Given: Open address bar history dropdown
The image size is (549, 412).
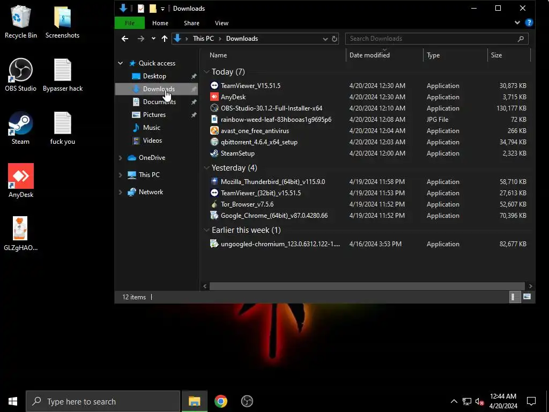Looking at the screenshot, I should coord(325,39).
